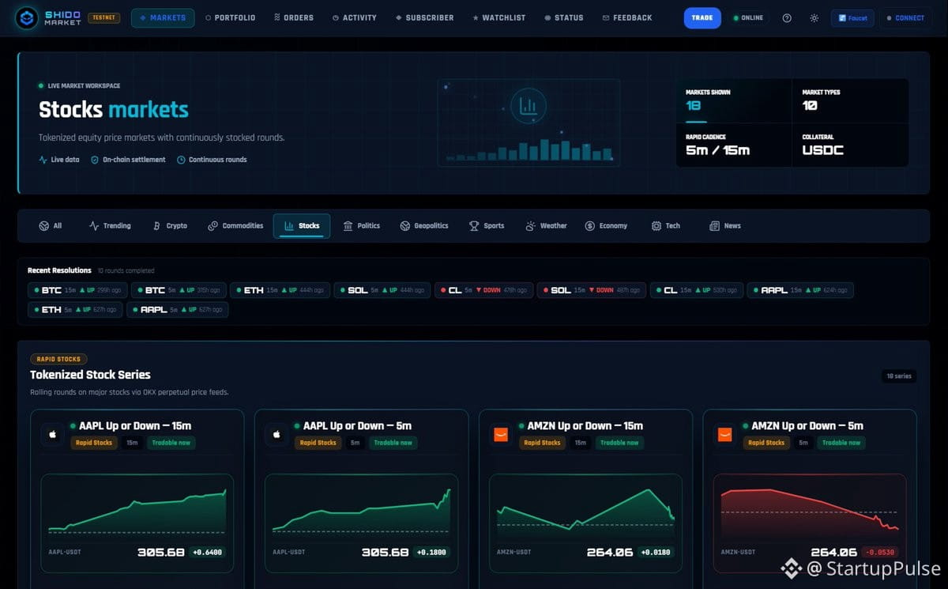Click the Faucet button
The height and width of the screenshot is (589, 948).
pyautogui.click(x=852, y=17)
